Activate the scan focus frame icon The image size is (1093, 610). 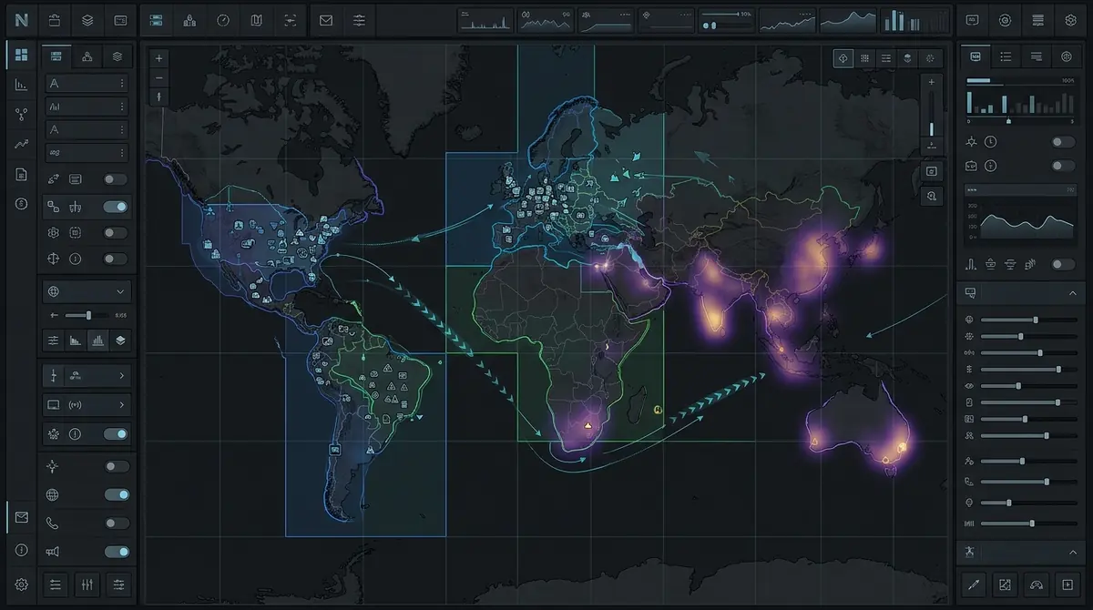(x=290, y=20)
